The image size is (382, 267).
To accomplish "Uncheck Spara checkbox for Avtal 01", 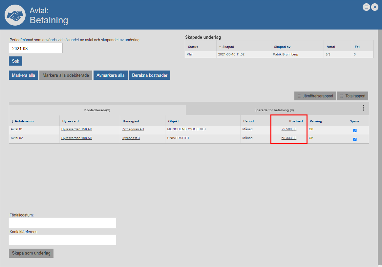I will click(x=355, y=131).
